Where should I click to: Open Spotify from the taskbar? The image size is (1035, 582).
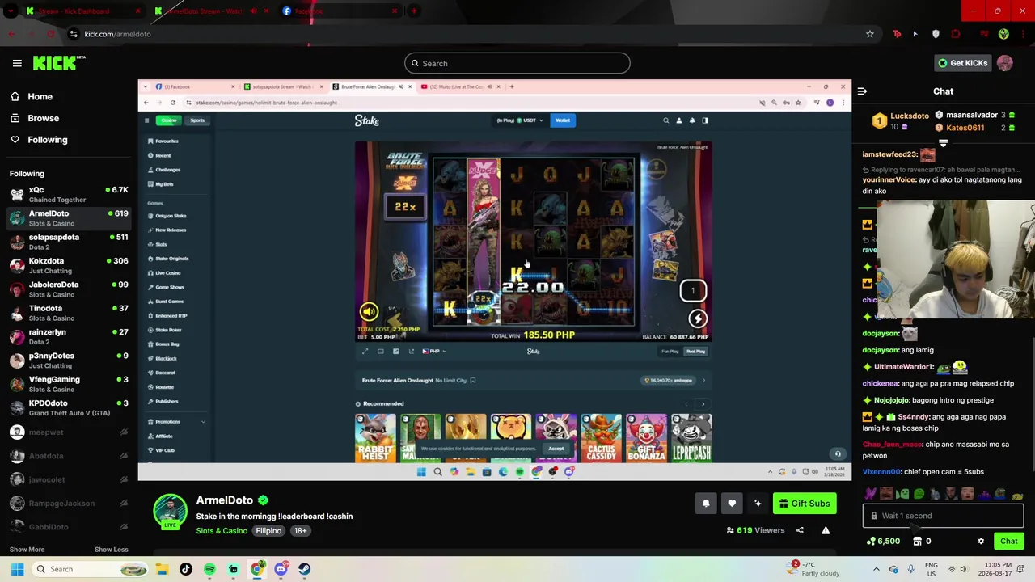[209, 569]
